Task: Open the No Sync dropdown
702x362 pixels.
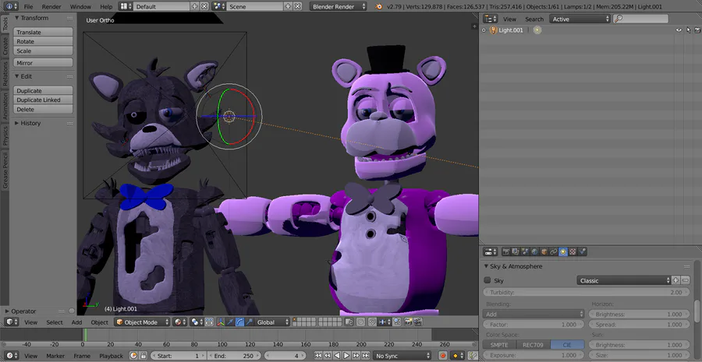Action: click(x=402, y=356)
